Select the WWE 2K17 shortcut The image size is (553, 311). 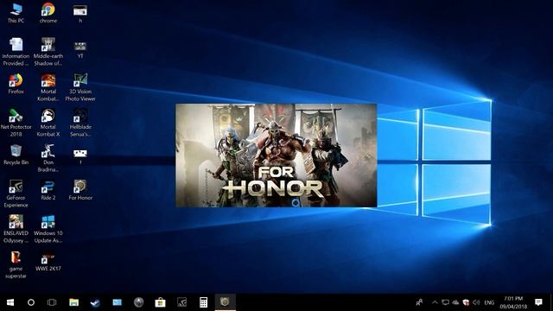click(48, 262)
